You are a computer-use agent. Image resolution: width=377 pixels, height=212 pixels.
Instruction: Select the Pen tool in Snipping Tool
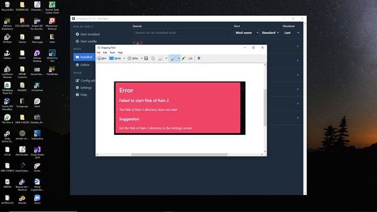coord(173,58)
